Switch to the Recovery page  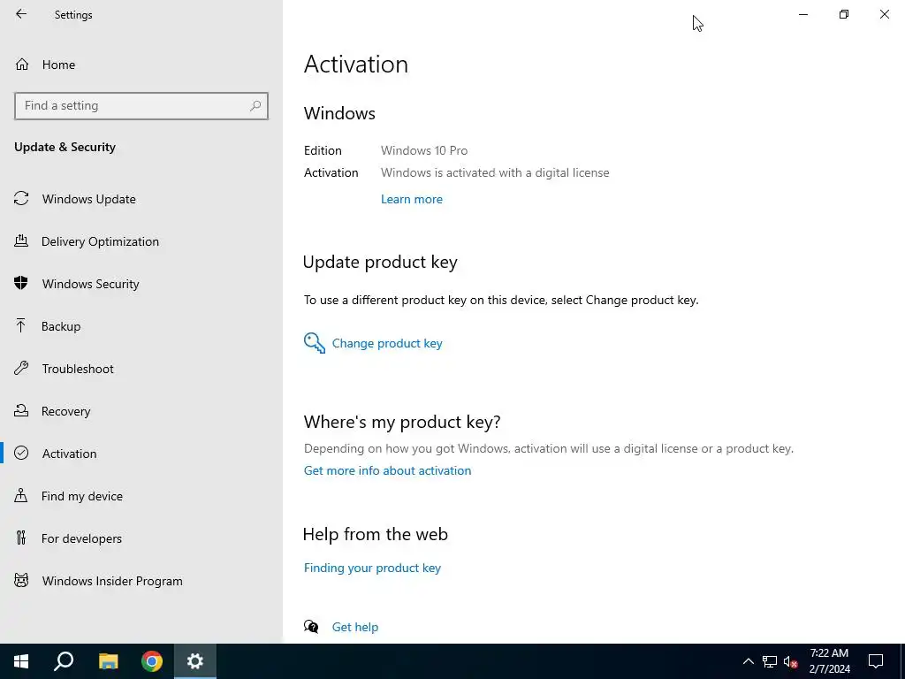point(65,411)
